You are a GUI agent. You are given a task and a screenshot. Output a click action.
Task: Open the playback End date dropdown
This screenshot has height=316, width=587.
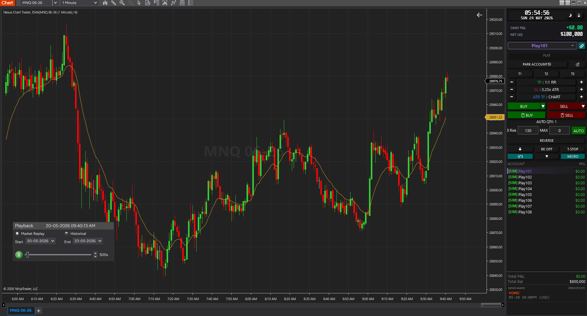tap(88, 241)
